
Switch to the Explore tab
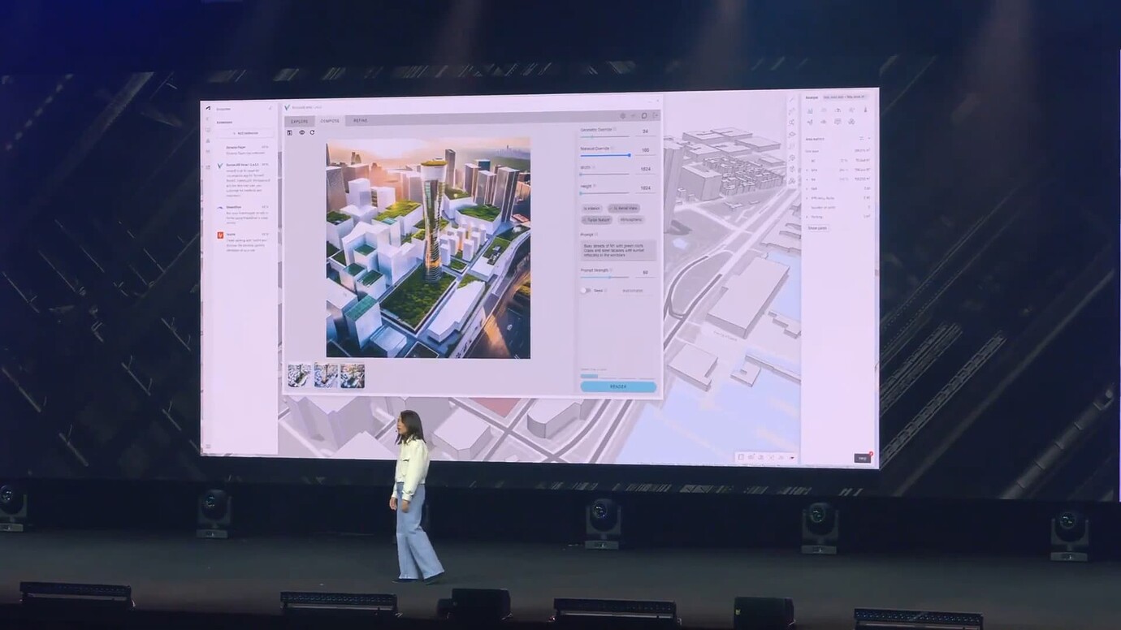click(x=300, y=121)
